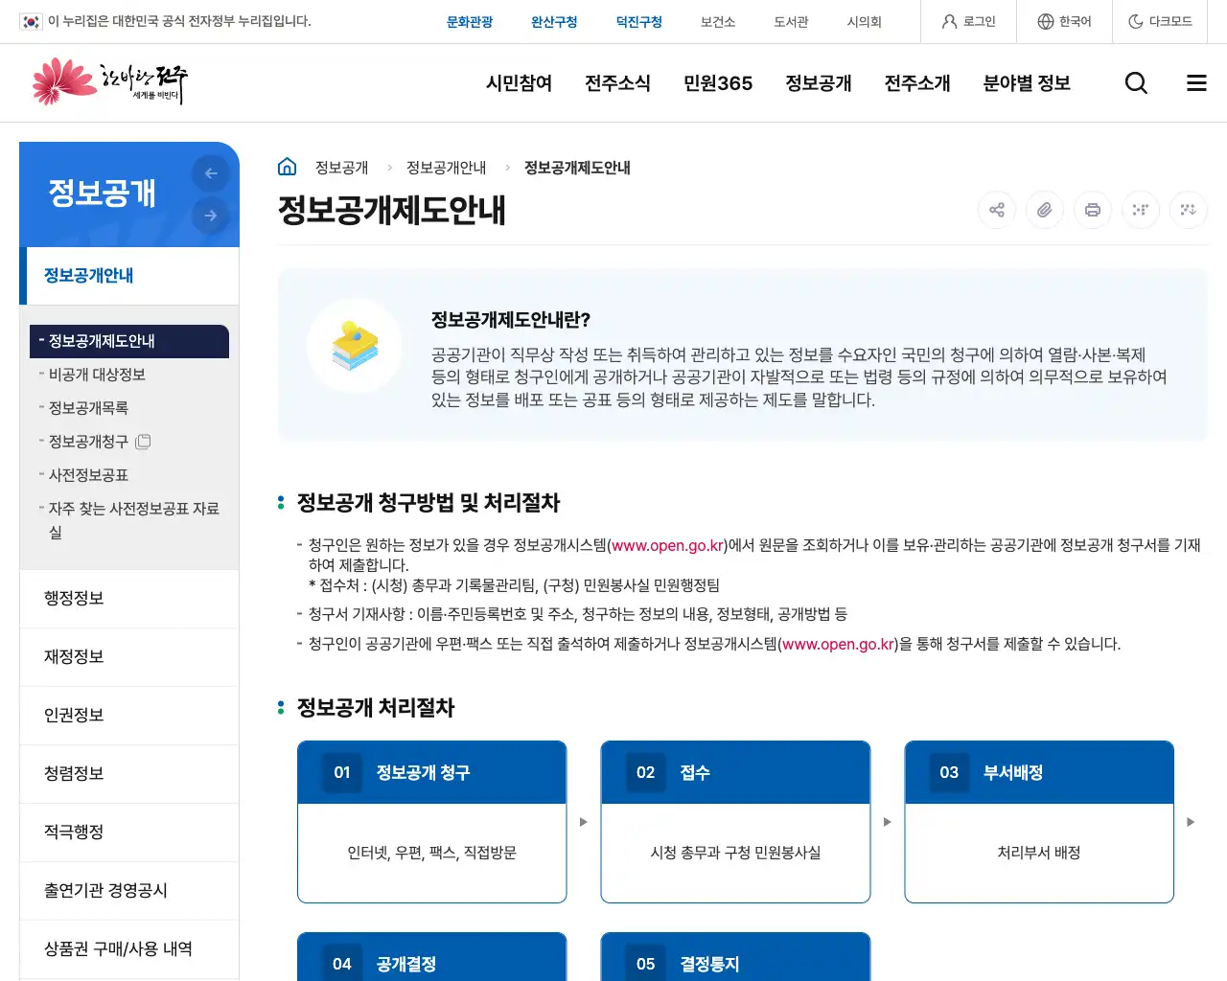The image size is (1227, 981).
Task: Expand 행정정보 sidebar menu
Action: coord(129,598)
